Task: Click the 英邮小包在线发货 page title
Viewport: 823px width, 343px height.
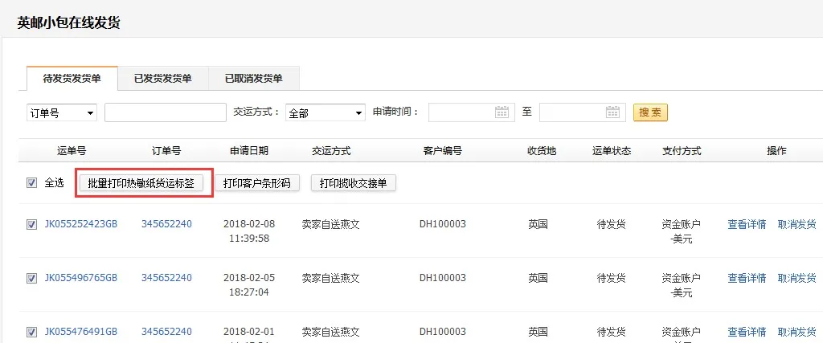Action: [68, 23]
